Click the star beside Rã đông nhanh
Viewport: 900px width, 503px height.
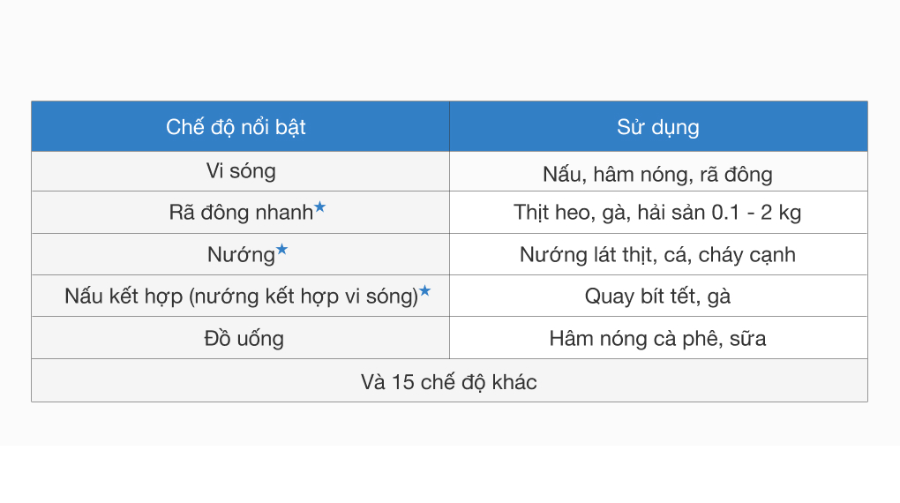[x=320, y=207]
